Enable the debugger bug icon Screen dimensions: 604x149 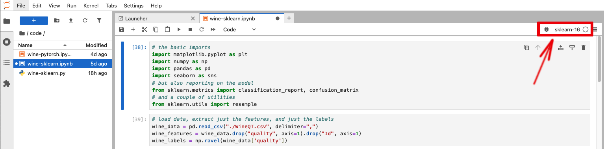547,29
